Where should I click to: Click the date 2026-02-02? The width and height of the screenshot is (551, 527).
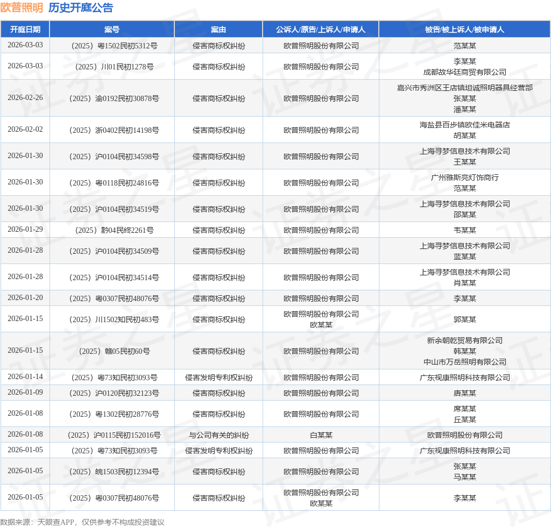click(x=25, y=129)
